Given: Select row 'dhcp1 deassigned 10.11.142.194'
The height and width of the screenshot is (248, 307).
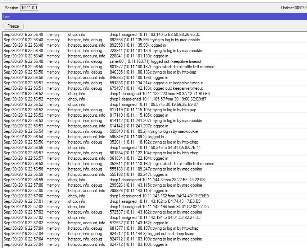Looking at the screenshot, I should [155, 207].
